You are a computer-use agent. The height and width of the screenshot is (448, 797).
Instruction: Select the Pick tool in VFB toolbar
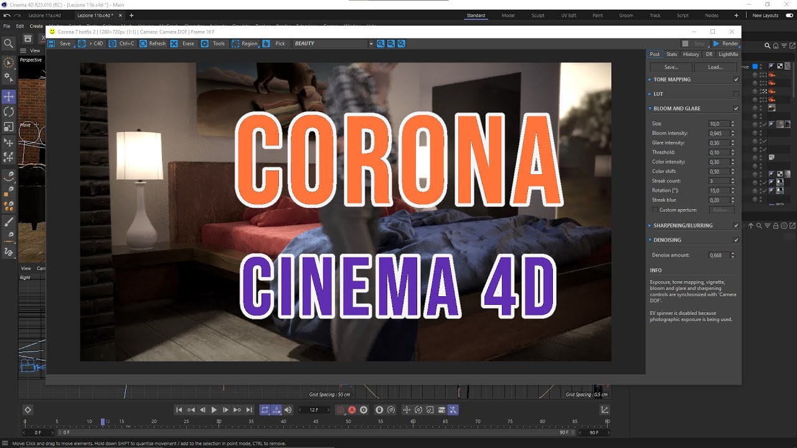266,44
